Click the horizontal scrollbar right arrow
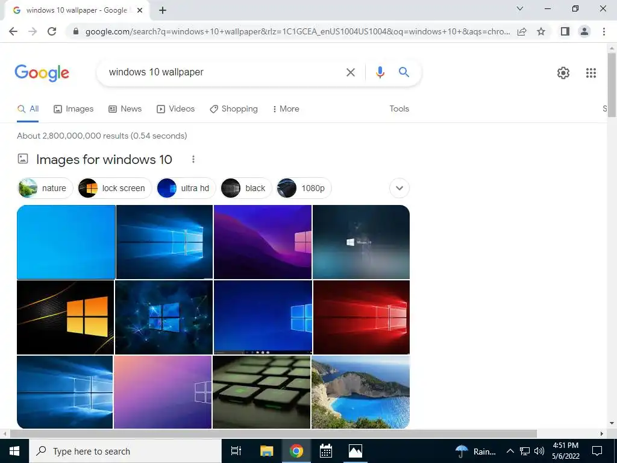Image resolution: width=617 pixels, height=463 pixels. [x=602, y=433]
